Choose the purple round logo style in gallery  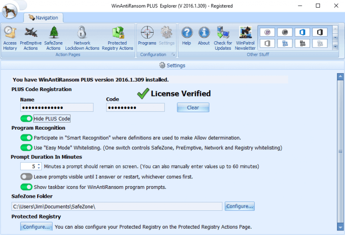click(x=267, y=32)
